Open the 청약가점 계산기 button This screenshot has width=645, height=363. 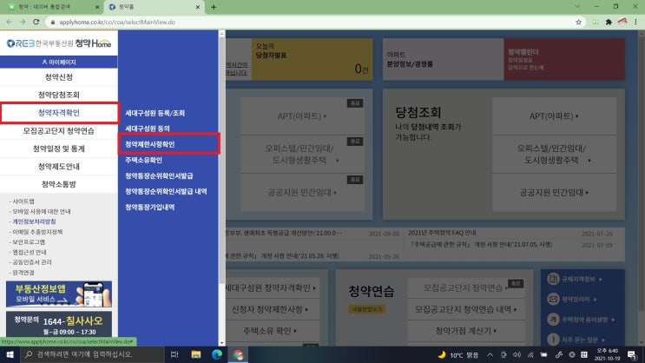(465, 331)
